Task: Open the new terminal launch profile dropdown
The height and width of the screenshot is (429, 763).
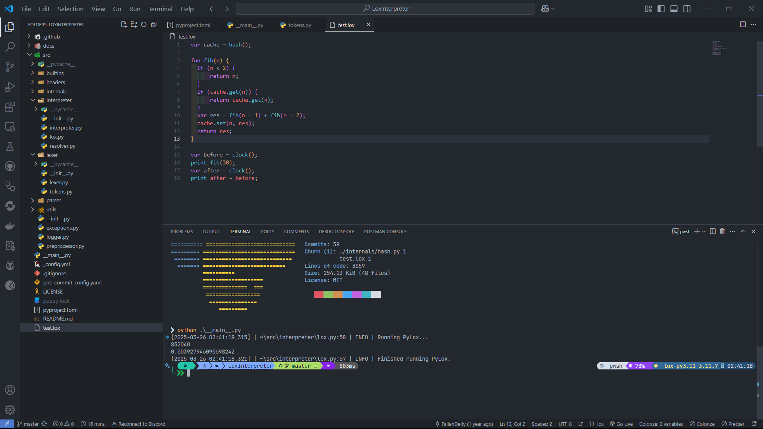Action: [x=704, y=232]
